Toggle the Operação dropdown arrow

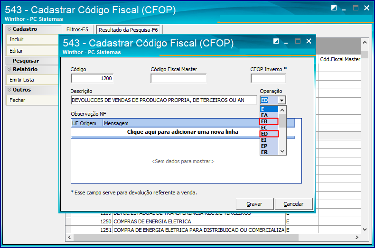tap(282, 101)
